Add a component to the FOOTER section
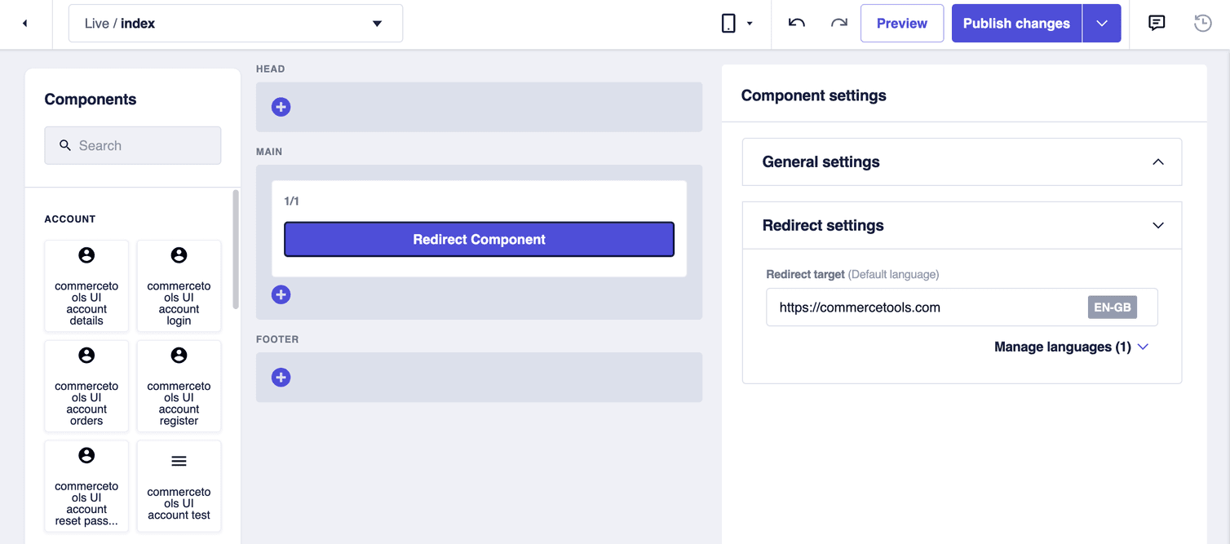 pyautogui.click(x=281, y=377)
